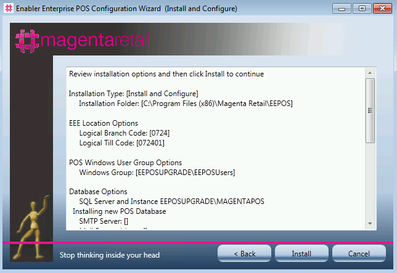Click 'Installing new POS Database' line
This screenshot has width=397, height=273.
tap(119, 211)
